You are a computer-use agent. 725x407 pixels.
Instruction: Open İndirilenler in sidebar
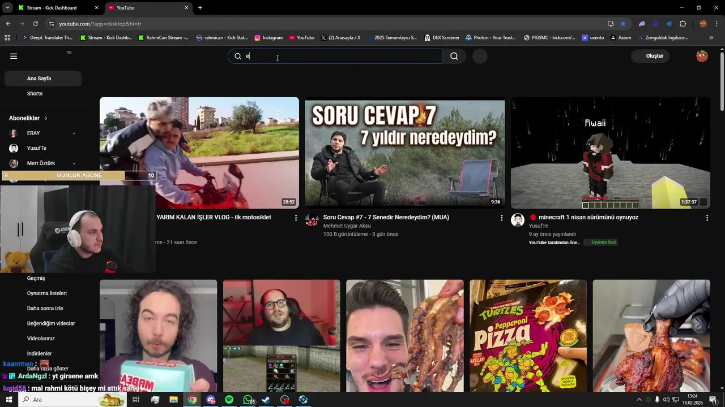coord(39,353)
